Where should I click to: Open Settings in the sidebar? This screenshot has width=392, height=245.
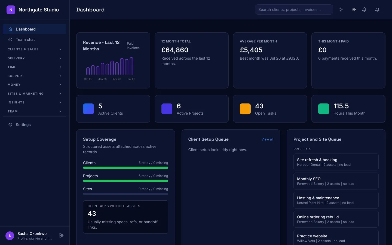(35, 125)
